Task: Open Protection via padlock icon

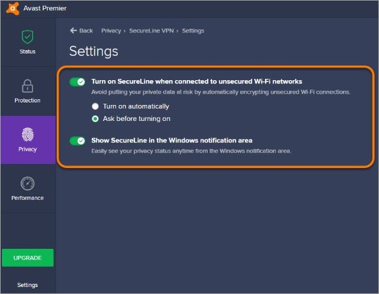Action: tap(27, 86)
